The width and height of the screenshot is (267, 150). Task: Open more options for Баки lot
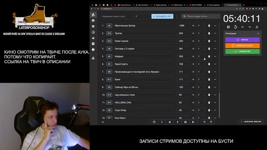click(x=215, y=80)
